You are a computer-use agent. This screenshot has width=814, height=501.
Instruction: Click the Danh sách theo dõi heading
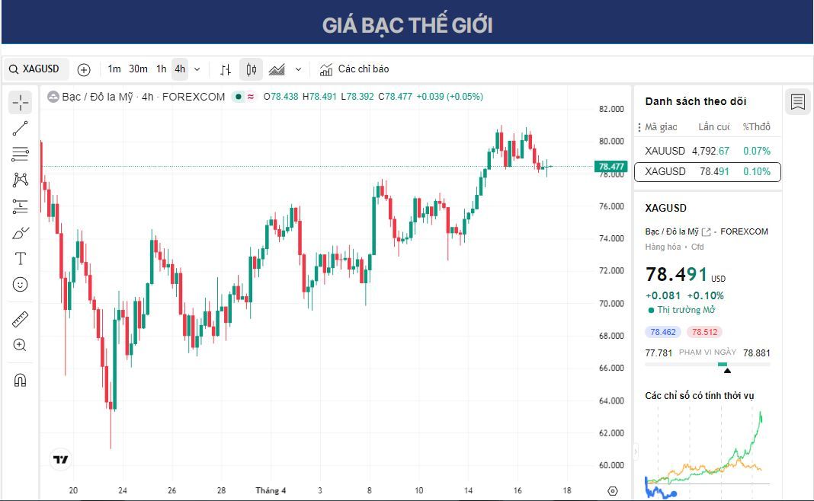(696, 101)
